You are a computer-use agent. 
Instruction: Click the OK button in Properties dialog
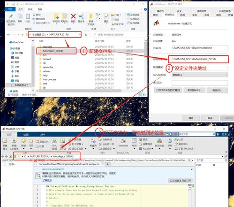coord(191,118)
